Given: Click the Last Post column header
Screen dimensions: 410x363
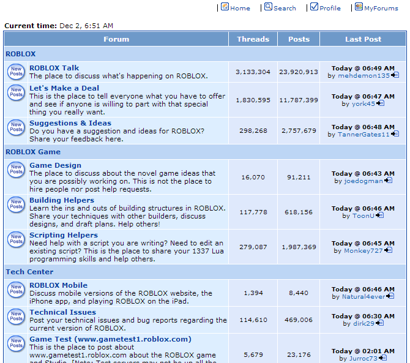Looking at the screenshot, I should [x=363, y=39].
